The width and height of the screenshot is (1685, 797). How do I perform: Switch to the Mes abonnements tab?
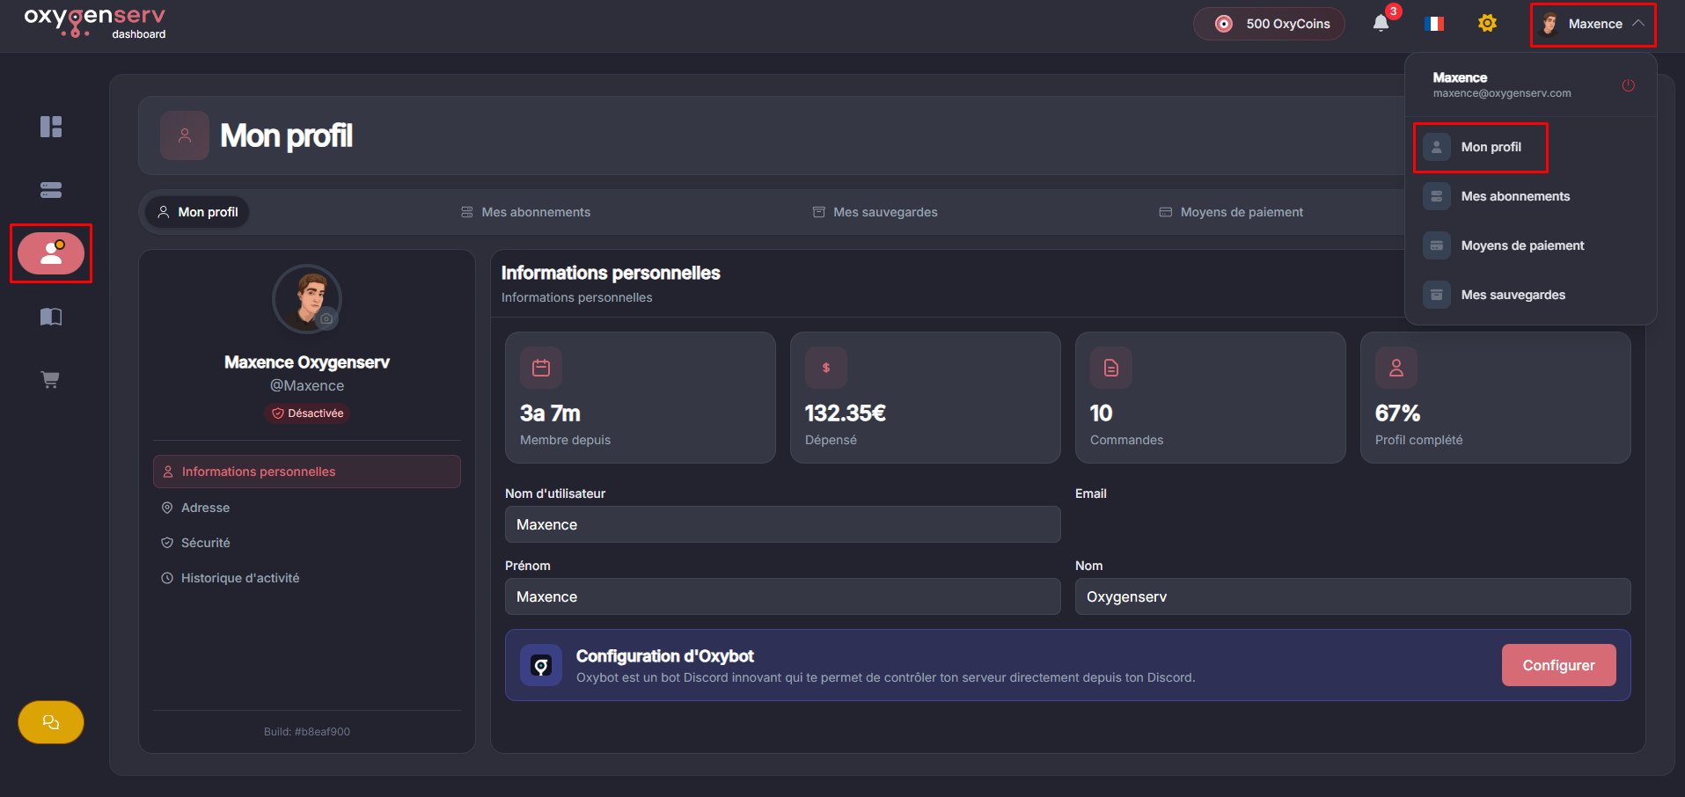pyautogui.click(x=526, y=212)
